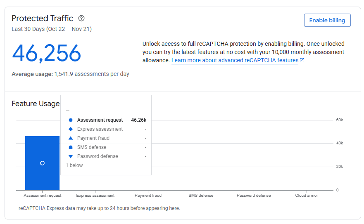The width and height of the screenshot is (364, 224).
Task: Click the Password defense axis label
Action: (x=254, y=196)
